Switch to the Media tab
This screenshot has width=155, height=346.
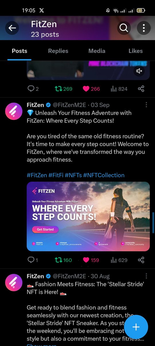pyautogui.click(x=97, y=51)
